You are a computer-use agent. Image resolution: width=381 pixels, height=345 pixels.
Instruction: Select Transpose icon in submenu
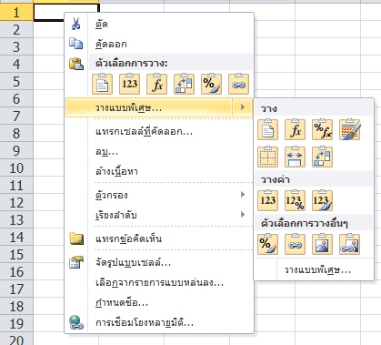pyautogui.click(x=322, y=157)
